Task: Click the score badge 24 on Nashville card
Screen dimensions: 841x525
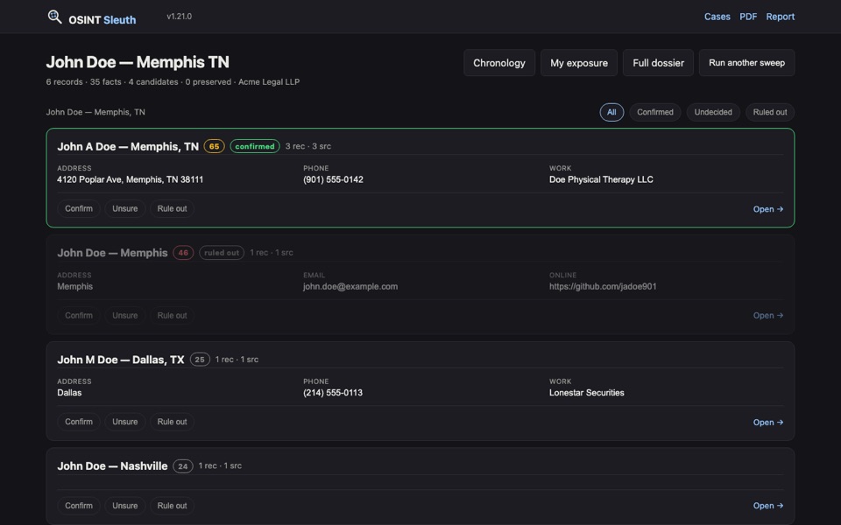Action: coord(183,466)
